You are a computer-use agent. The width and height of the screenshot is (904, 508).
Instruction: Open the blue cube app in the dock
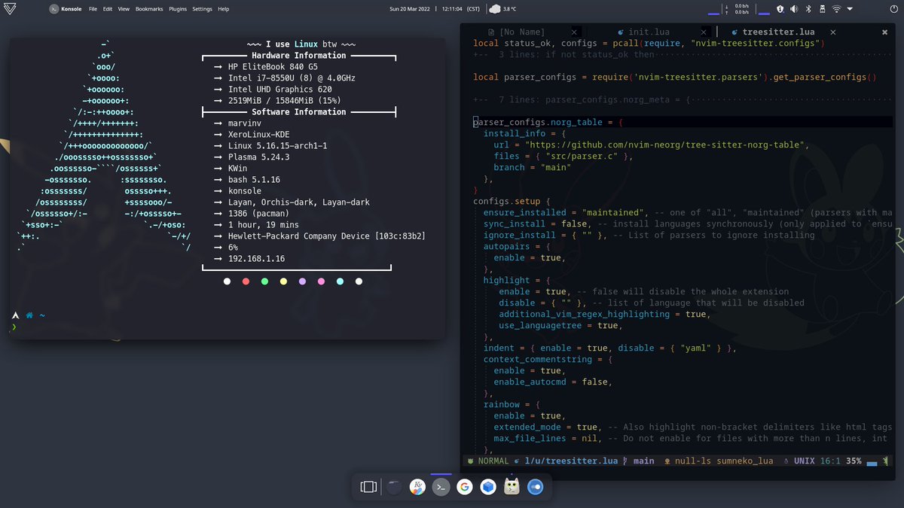coord(488,487)
